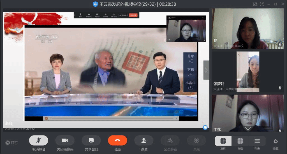This screenshot has width=287, height=154.
Task: Collapse side panel with right arrow chevron
Action: (x=206, y=70)
